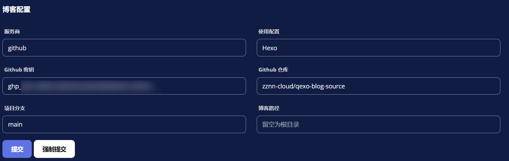
Task: Focus the Github 仓库 repository field
Action: [378, 86]
